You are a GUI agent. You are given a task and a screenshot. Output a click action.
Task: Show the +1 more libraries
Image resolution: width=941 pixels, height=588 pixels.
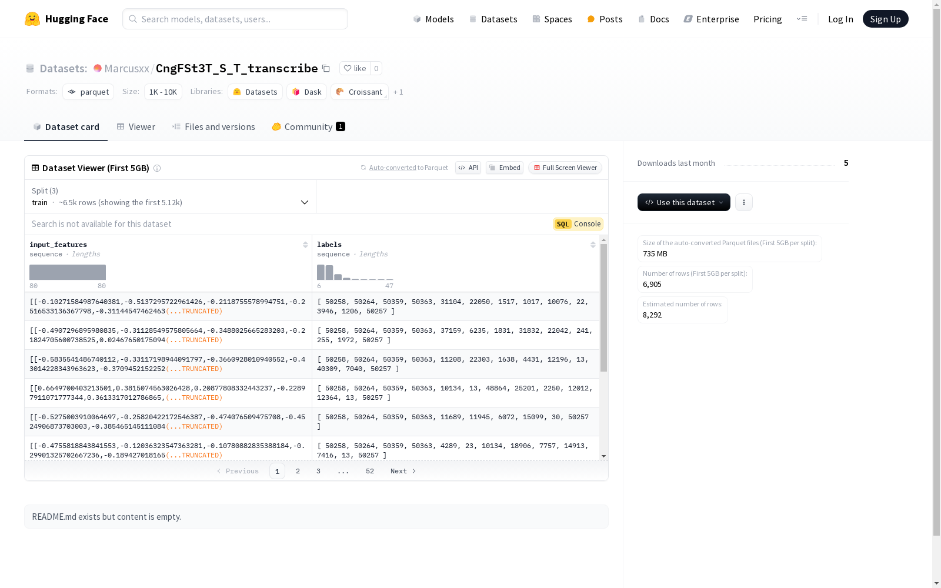[x=398, y=92]
